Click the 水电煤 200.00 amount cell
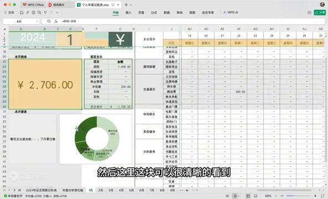 coord(120,87)
